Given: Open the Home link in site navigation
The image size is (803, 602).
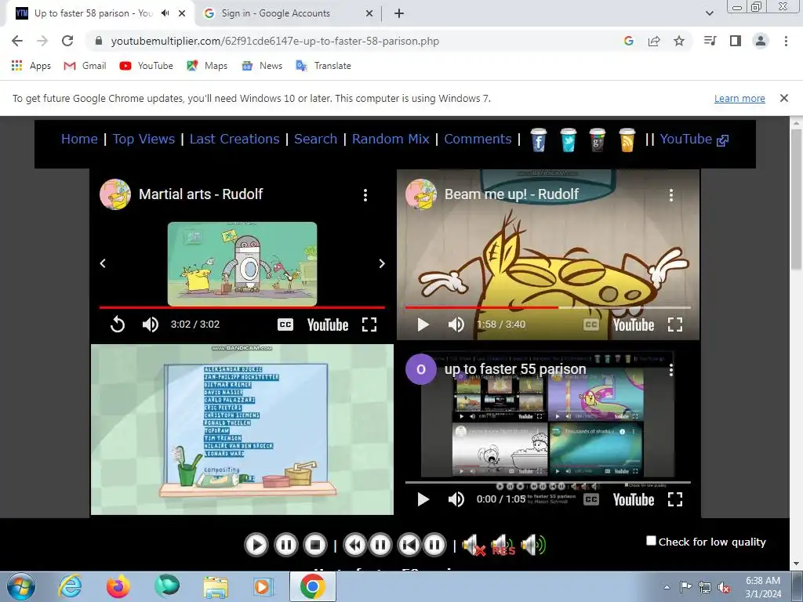Looking at the screenshot, I should (79, 139).
